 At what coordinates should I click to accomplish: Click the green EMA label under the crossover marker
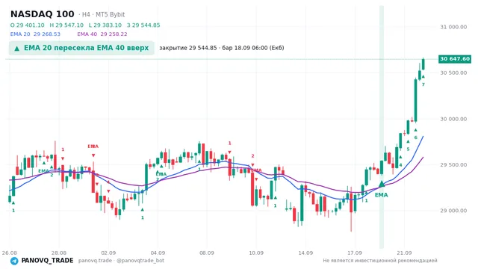(x=382, y=195)
